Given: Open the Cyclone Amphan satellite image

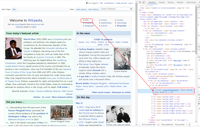Looking at the screenshot, I should point(122,59).
